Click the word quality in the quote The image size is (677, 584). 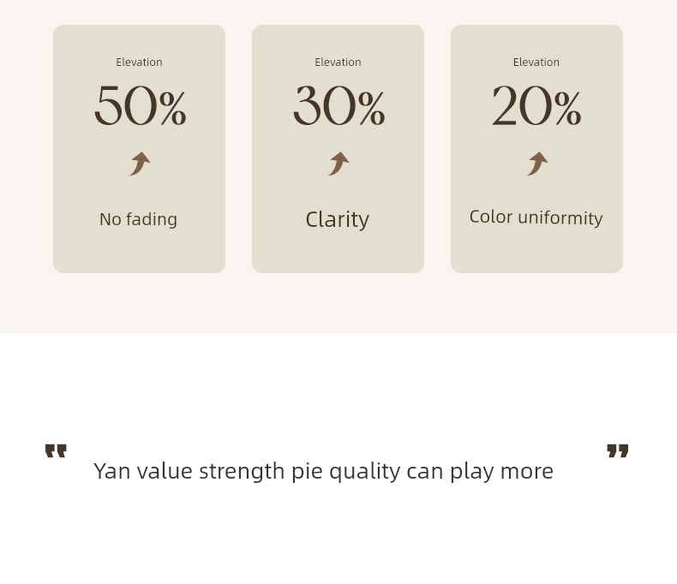point(365,472)
